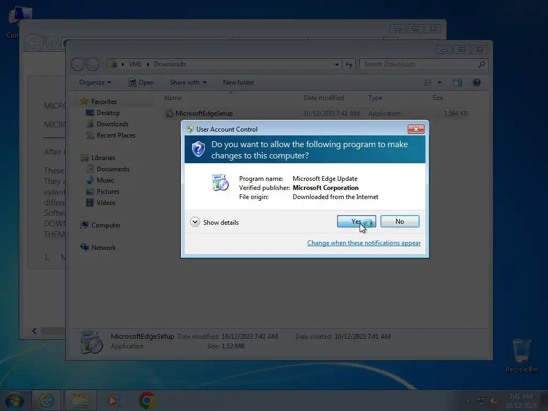Select Computer in navigation pane

click(x=106, y=225)
